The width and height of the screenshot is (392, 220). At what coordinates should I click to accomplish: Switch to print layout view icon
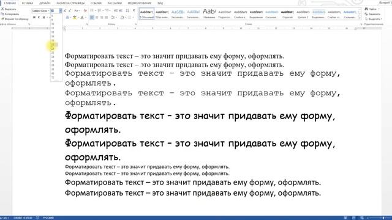(353, 218)
